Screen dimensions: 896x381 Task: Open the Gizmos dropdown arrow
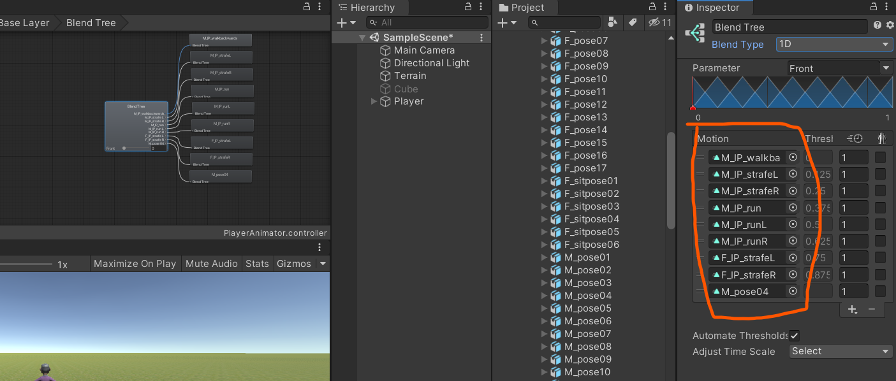tap(322, 264)
